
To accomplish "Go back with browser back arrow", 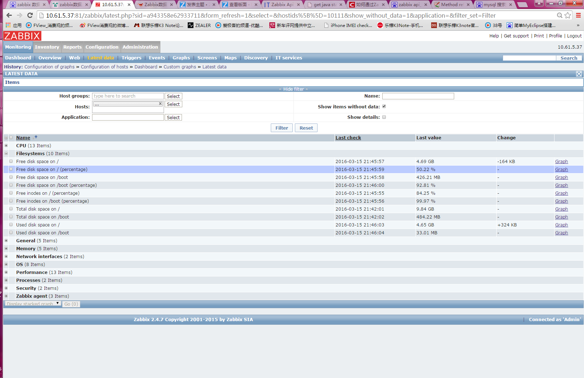I will click(x=9, y=15).
